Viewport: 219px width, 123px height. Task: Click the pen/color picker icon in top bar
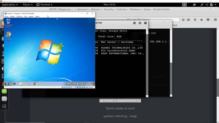click(202, 4)
